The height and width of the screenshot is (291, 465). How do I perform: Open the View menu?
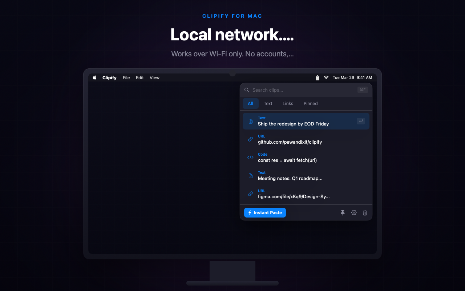[154, 78]
